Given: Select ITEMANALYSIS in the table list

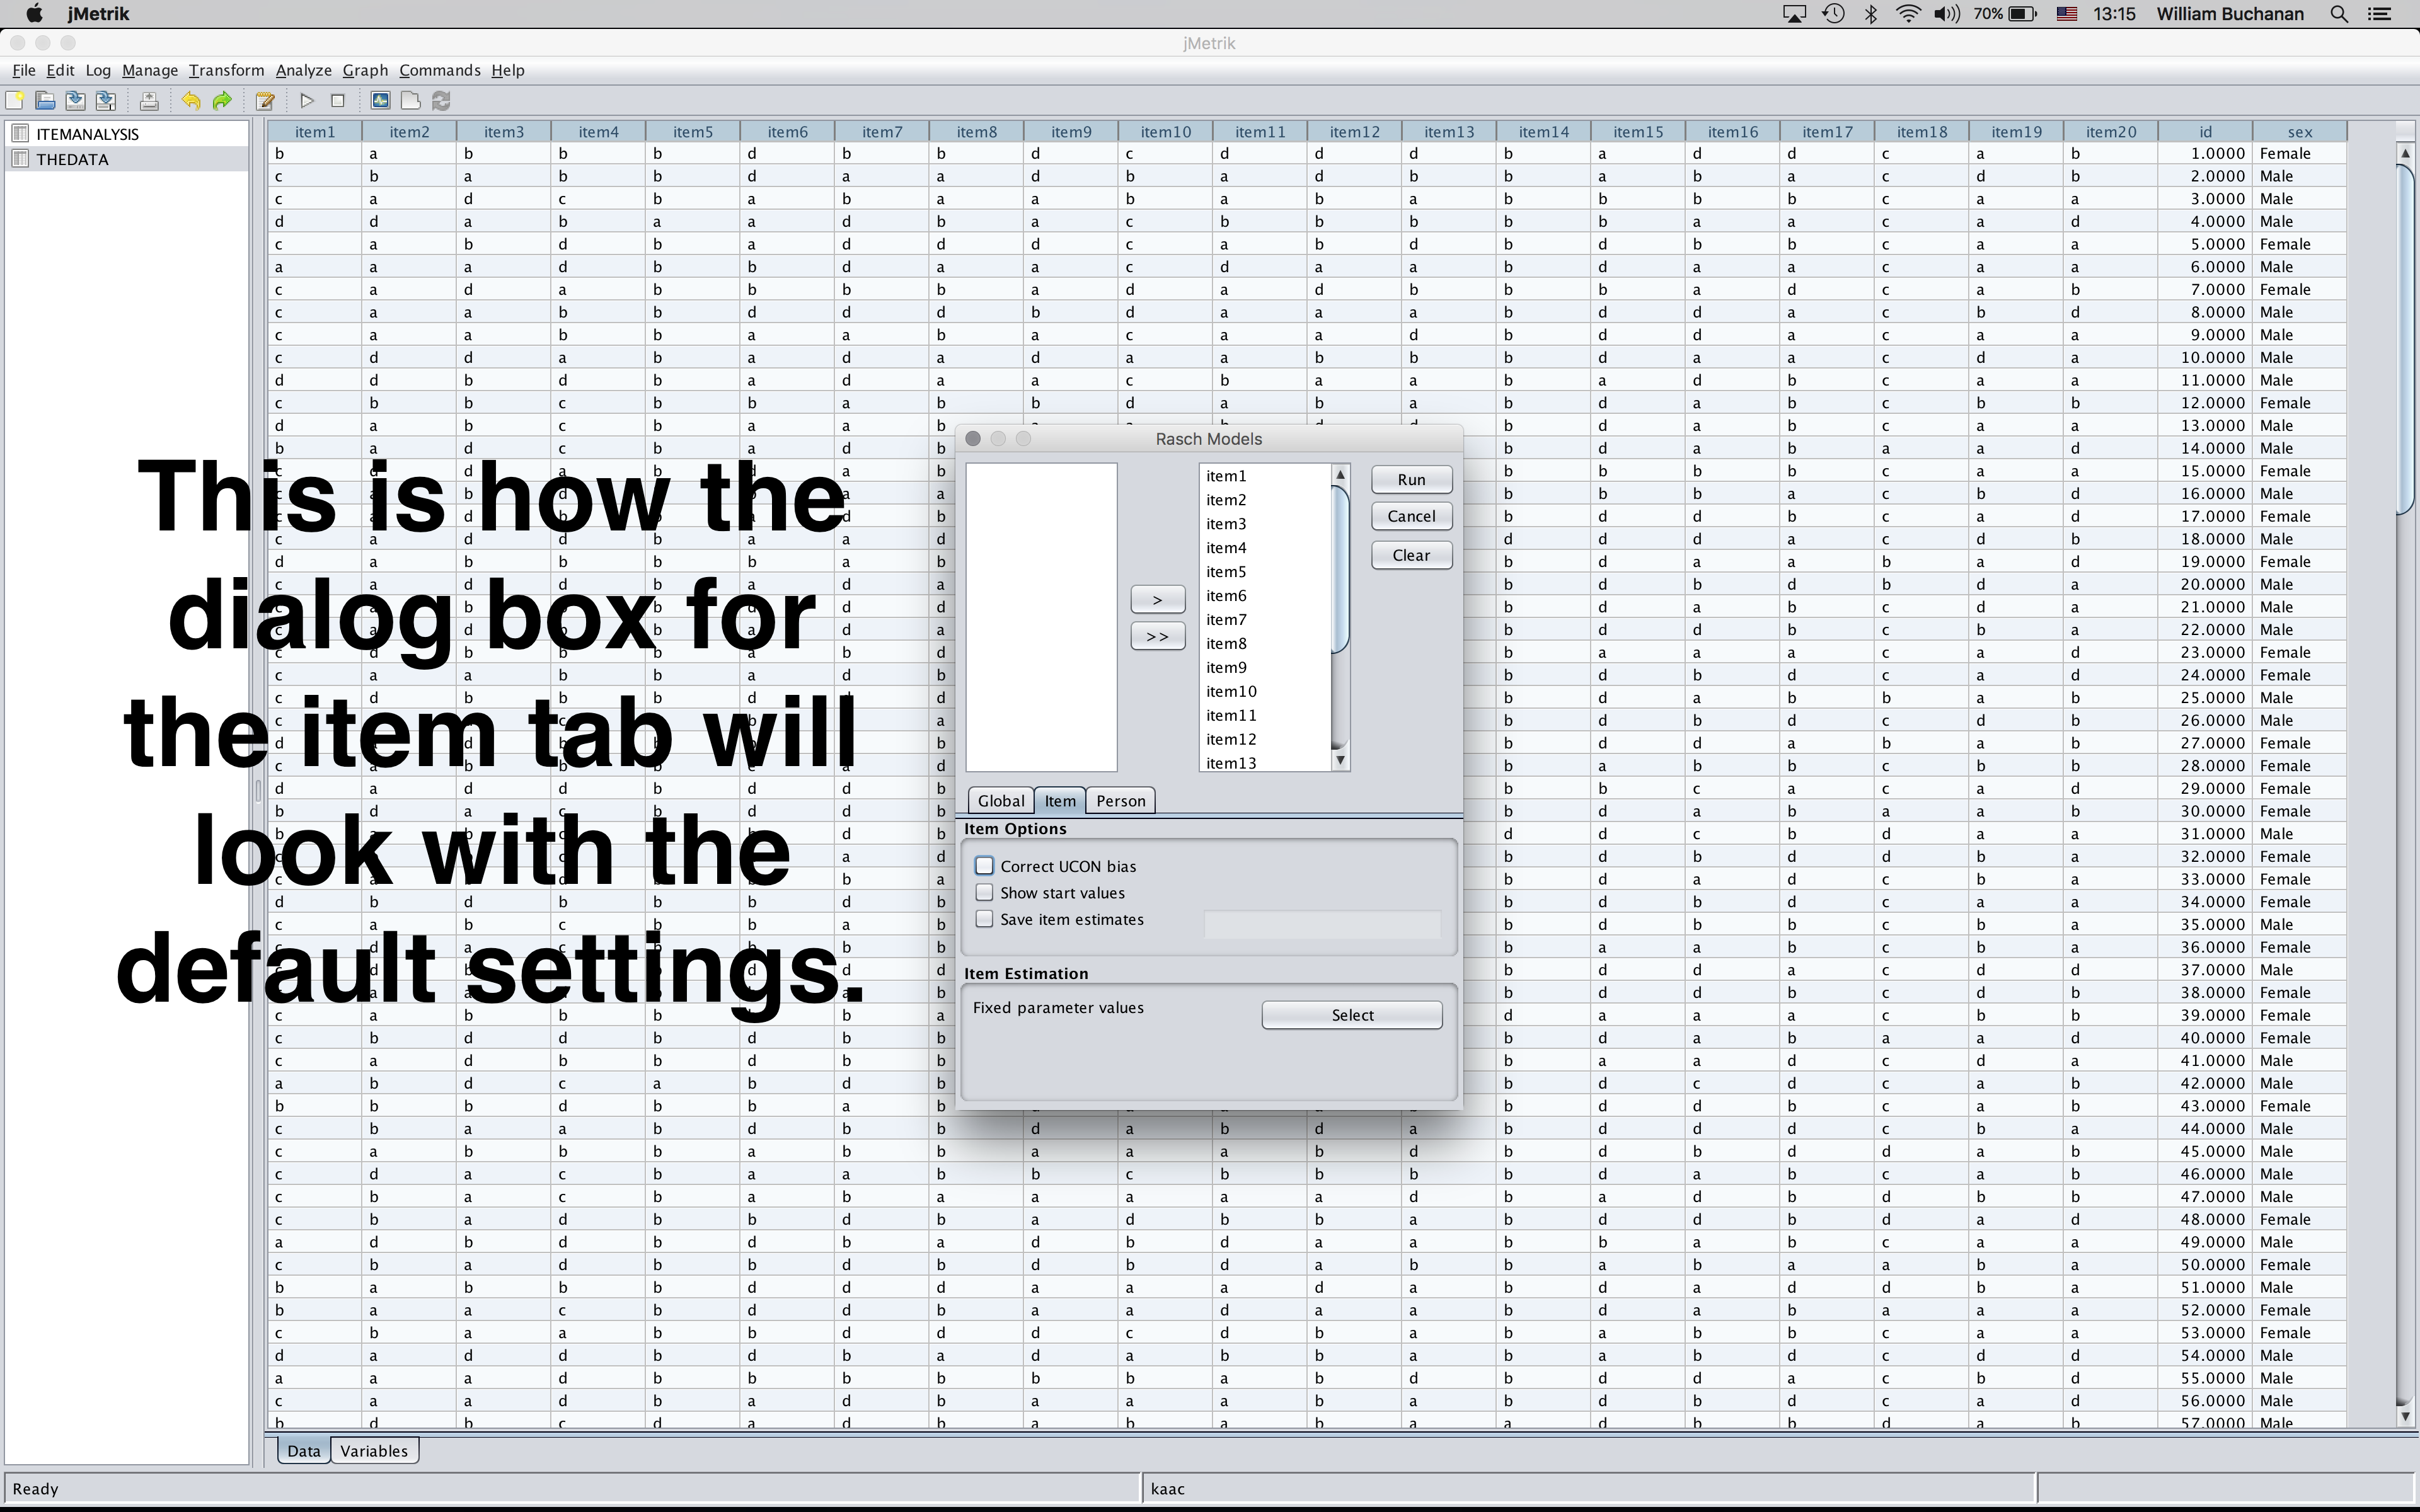Looking at the screenshot, I should coord(127,134).
